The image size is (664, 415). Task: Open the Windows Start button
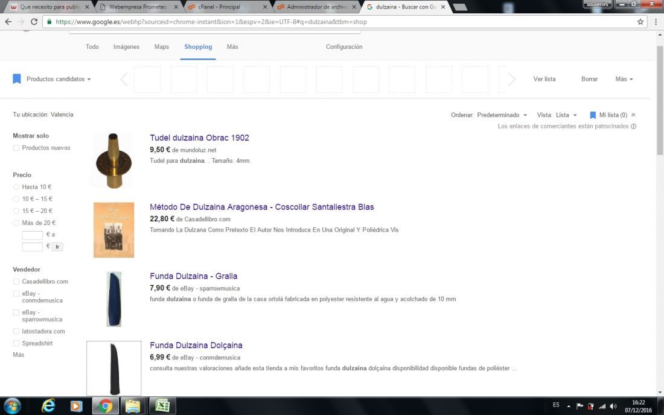coord(11,406)
